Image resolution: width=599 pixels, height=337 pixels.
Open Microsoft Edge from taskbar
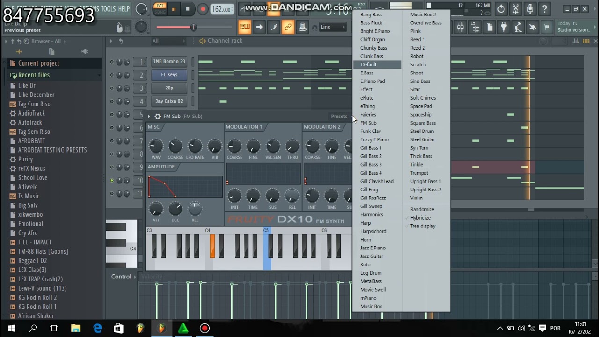tap(97, 328)
